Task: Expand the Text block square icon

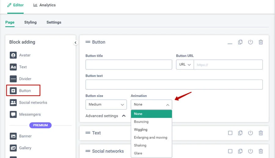Action: (230, 133)
